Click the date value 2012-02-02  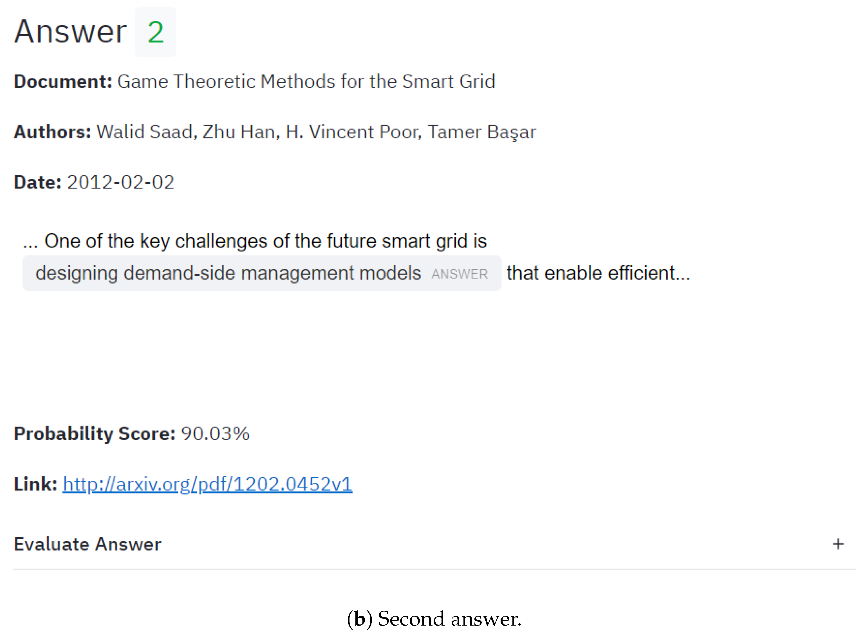coord(120,182)
